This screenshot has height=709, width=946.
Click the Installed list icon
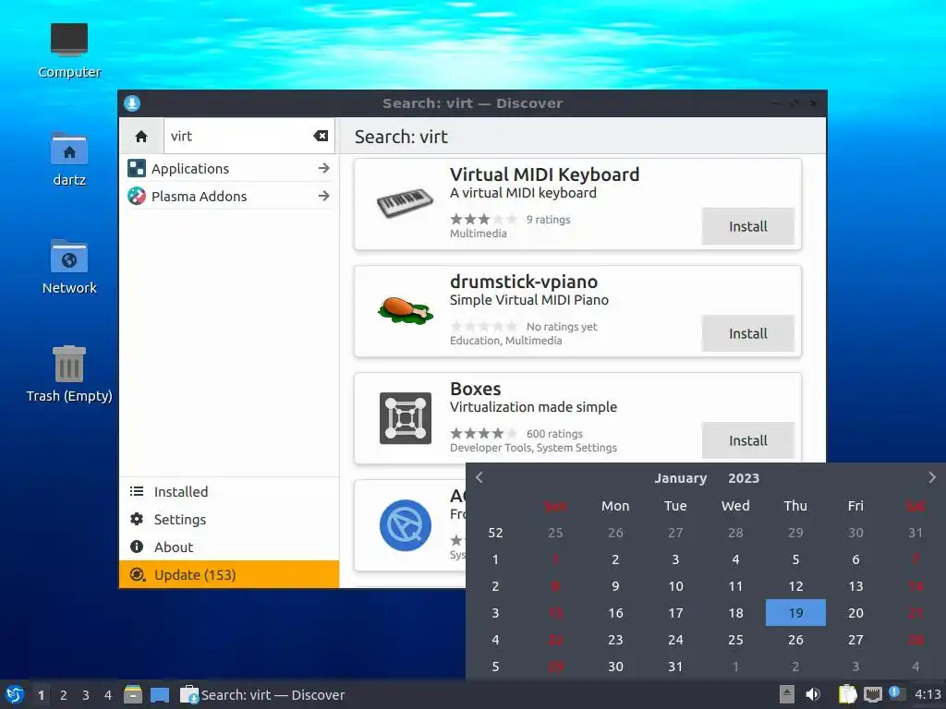click(x=137, y=491)
